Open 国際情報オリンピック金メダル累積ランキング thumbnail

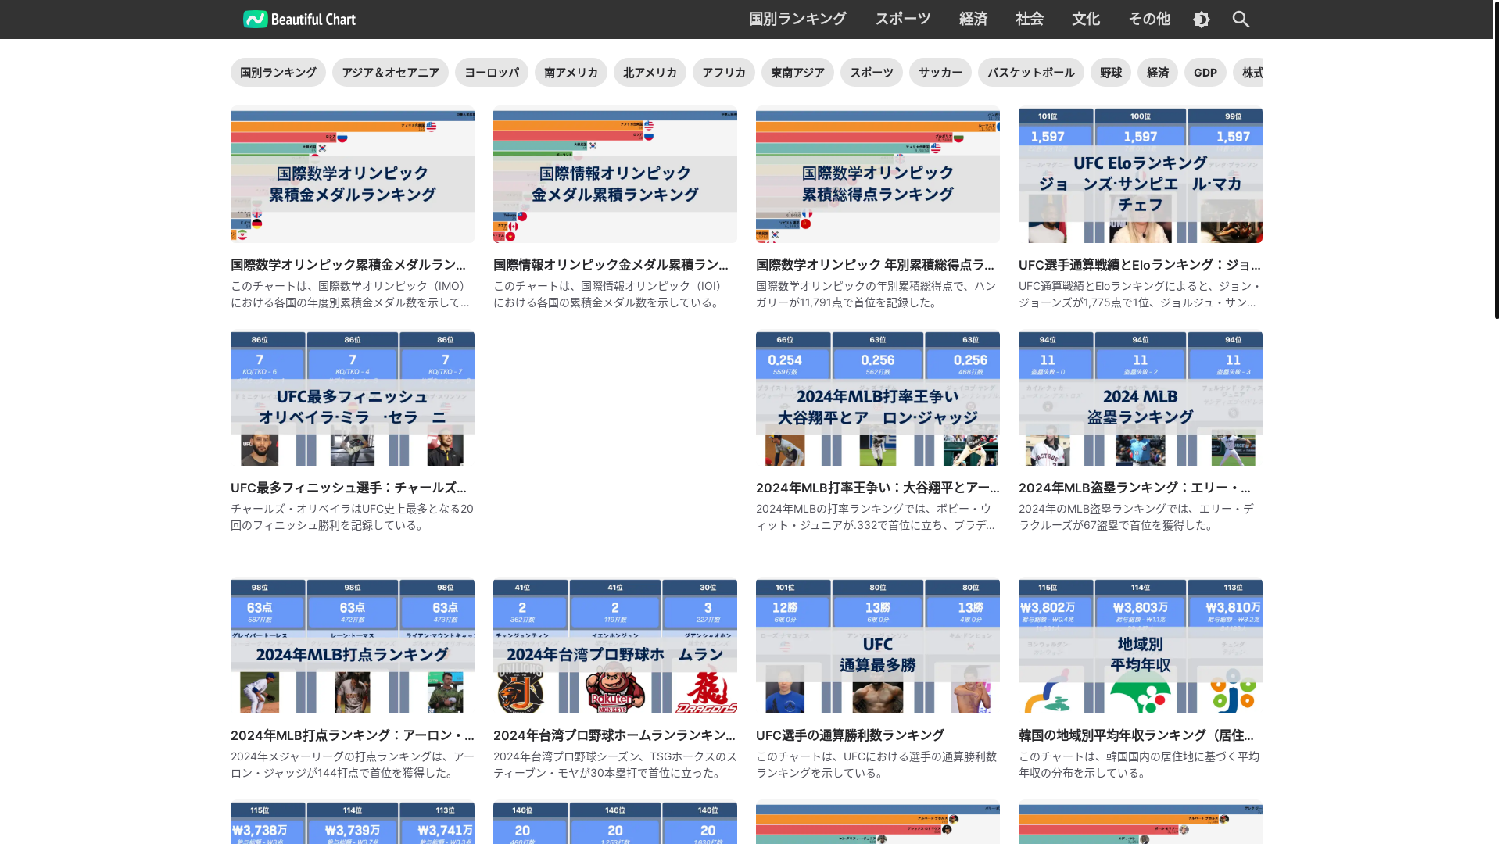pos(615,175)
